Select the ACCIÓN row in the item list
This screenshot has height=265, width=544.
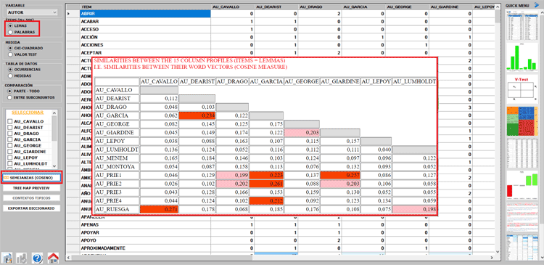point(144,37)
